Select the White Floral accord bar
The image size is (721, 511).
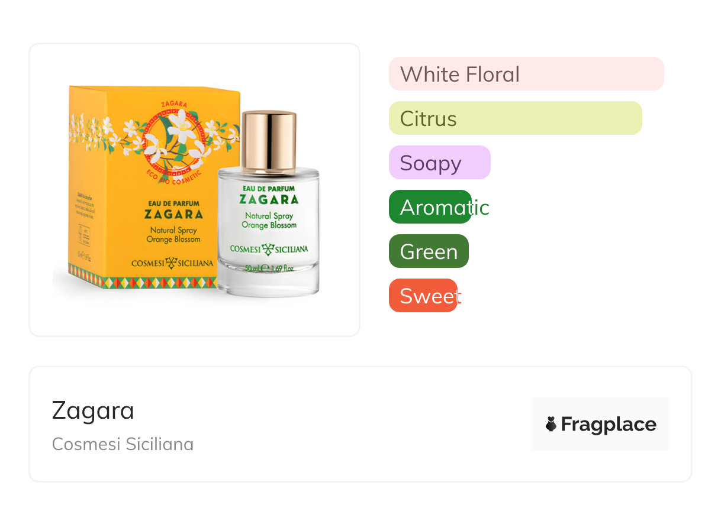pyautogui.click(x=526, y=74)
